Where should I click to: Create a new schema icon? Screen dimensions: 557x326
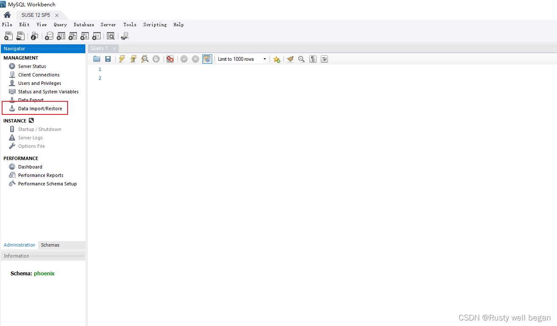[49, 36]
